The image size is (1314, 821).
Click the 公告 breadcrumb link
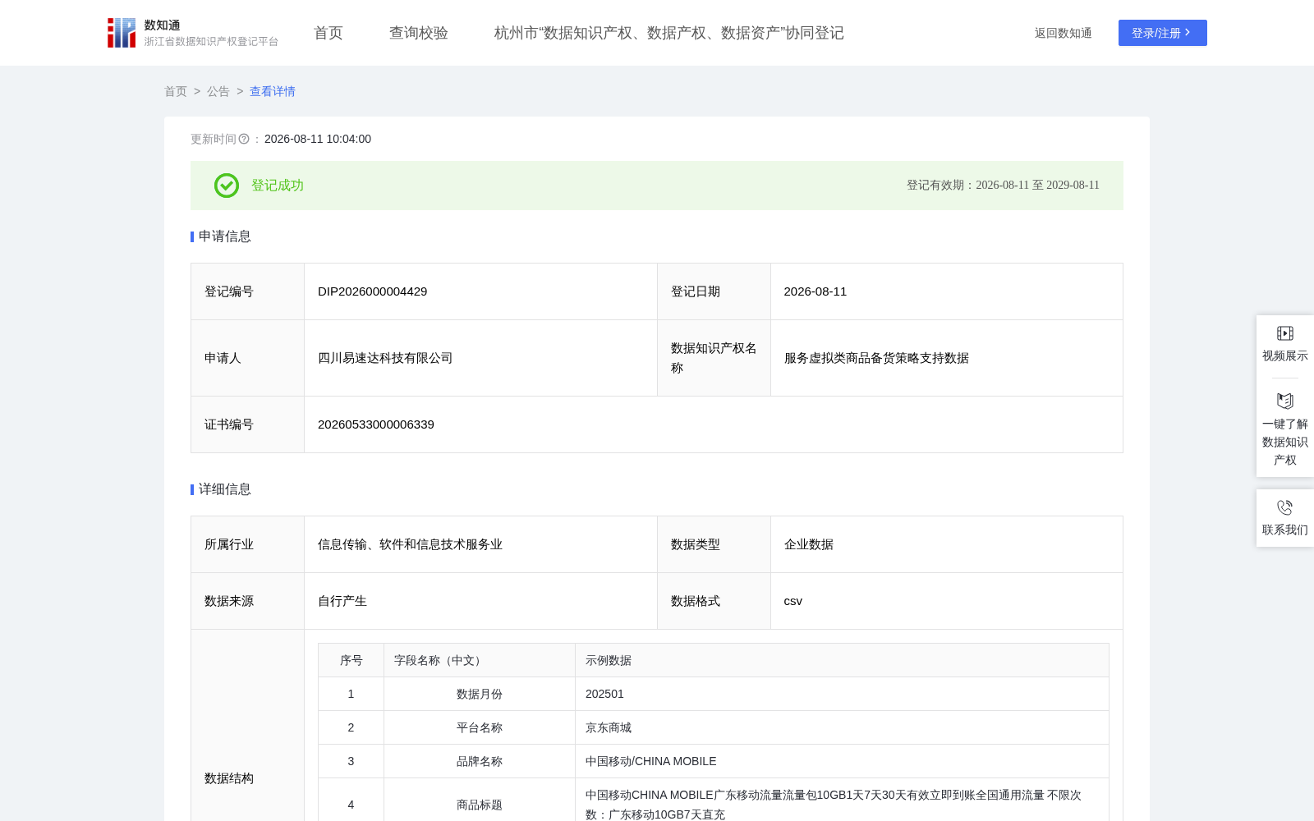[218, 91]
